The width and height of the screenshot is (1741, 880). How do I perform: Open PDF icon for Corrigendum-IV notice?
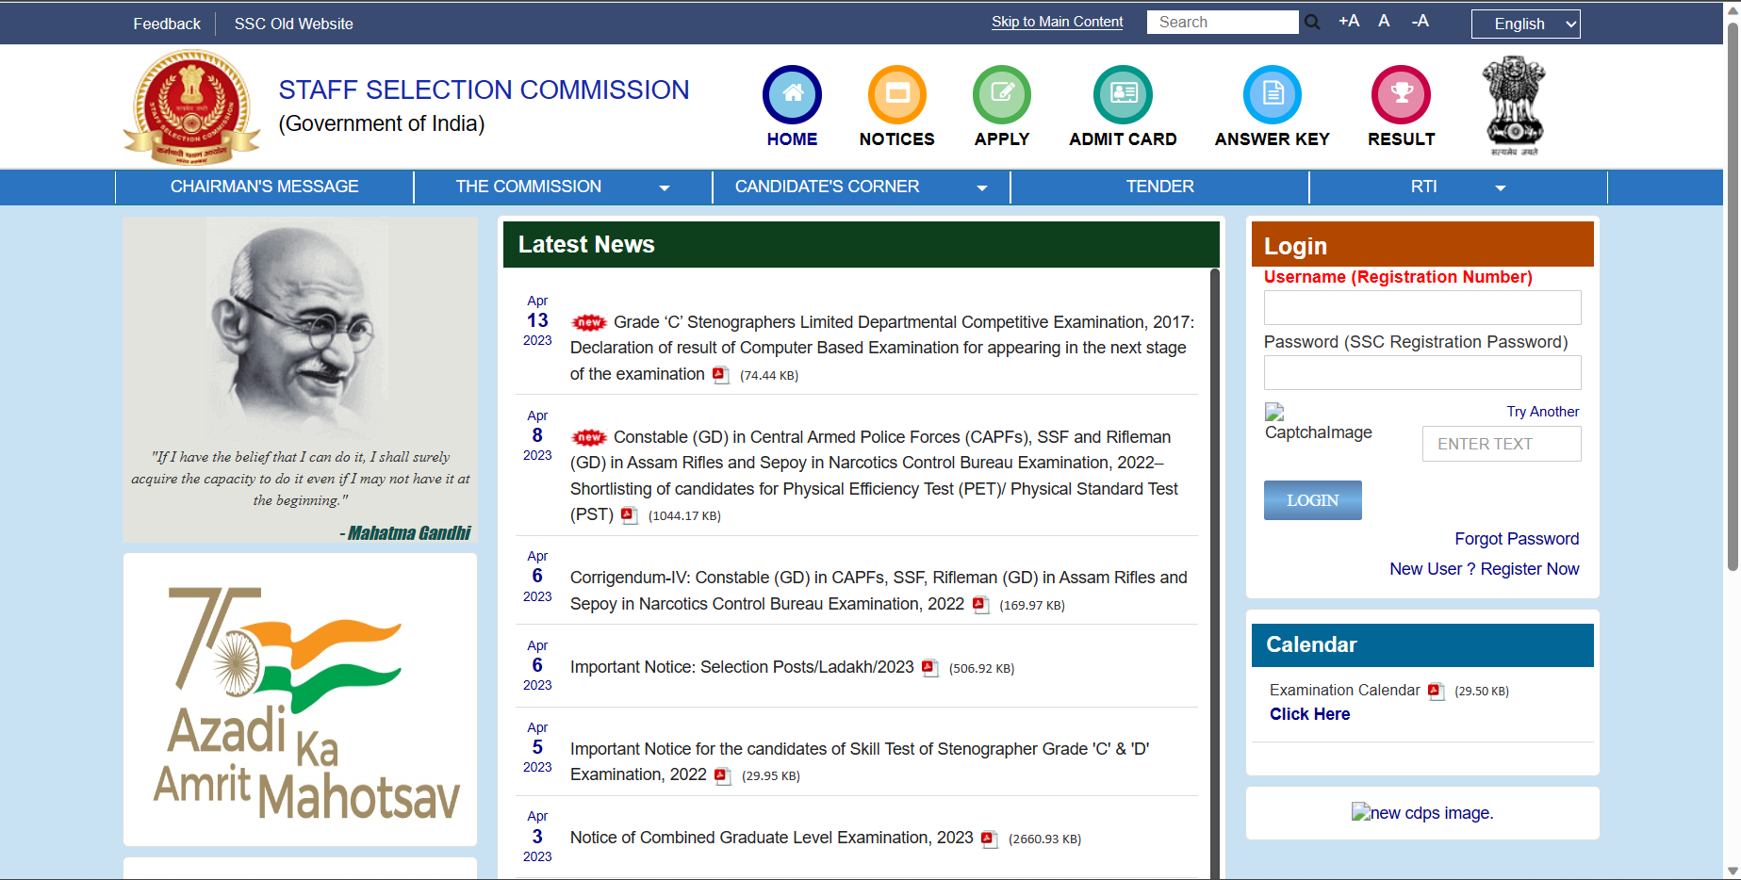click(x=980, y=605)
